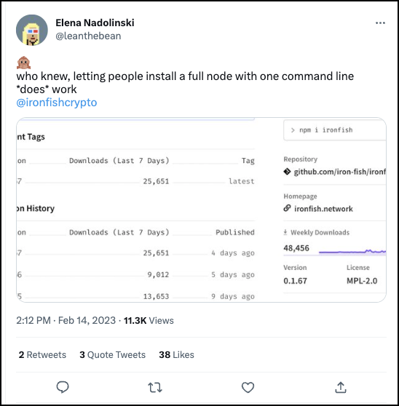Click the github.com/iron-fish repository text
The image size is (399, 406).
(340, 172)
